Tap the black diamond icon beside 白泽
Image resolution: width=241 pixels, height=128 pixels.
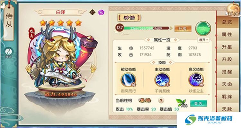click(93, 12)
